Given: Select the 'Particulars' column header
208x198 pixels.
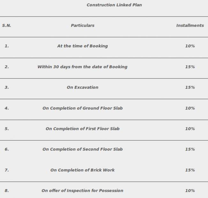Looking at the screenshot, I should tap(82, 26).
